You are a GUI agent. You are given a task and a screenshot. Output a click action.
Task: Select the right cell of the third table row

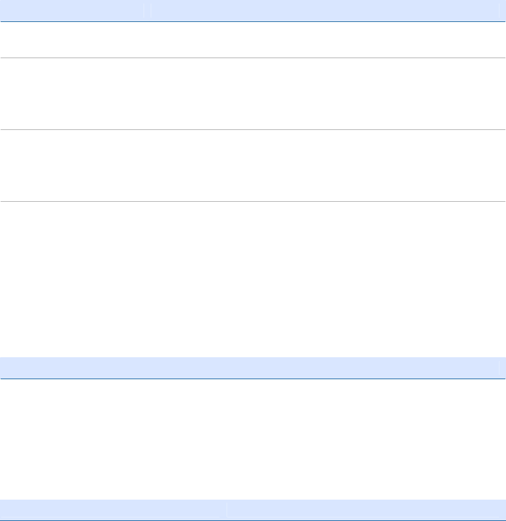324,166
